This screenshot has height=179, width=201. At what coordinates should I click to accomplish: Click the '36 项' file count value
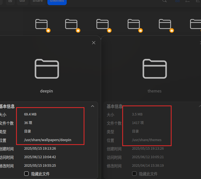click(x=28, y=123)
